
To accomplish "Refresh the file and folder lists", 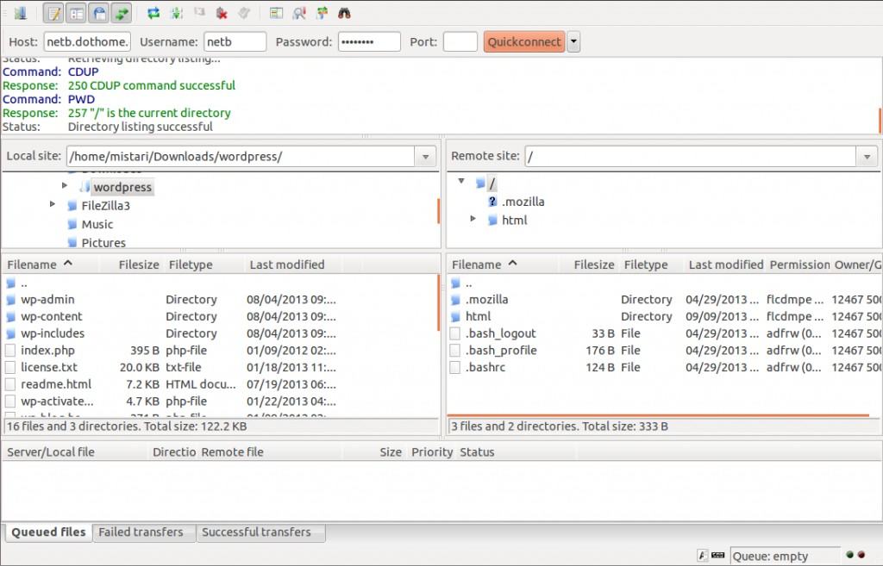I will 153,13.
